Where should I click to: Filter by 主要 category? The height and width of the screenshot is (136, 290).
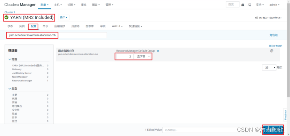pyautogui.click(x=14, y=95)
